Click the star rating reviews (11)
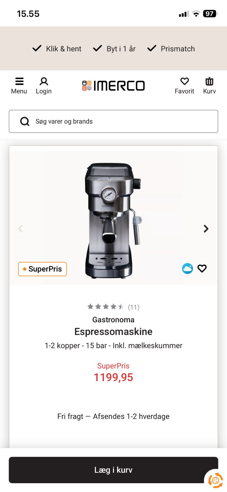Screen dimensions: 227x492 click(113, 307)
